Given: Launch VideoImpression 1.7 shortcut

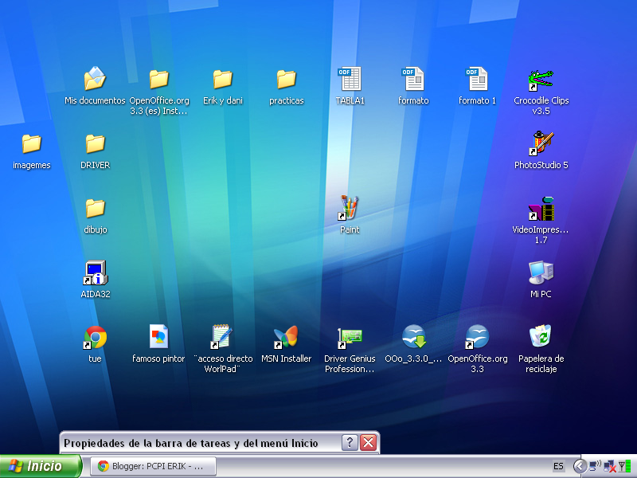Looking at the screenshot, I should click(x=541, y=209).
